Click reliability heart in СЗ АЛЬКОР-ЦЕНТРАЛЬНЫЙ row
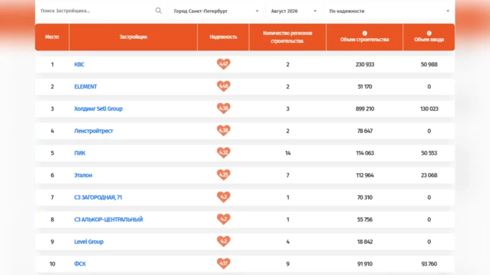This screenshot has height=275, width=490. 223,219
